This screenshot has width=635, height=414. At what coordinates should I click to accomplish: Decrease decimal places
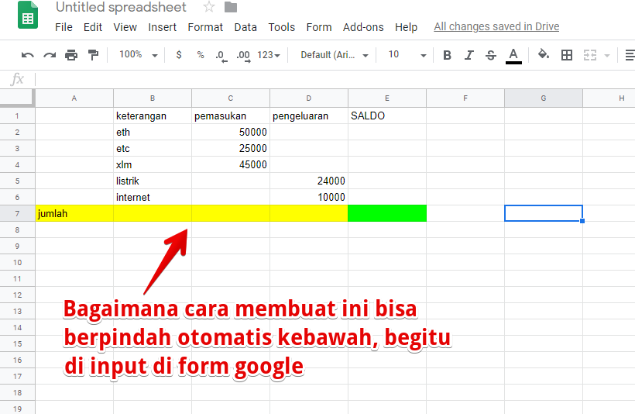point(221,55)
